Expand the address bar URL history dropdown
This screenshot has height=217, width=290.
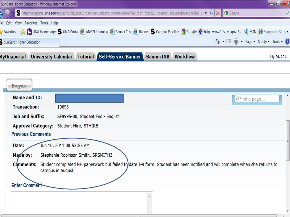206,13
